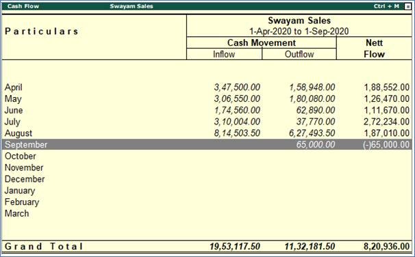The height and width of the screenshot is (257, 415).
Task: Select the March row
Action: coord(207,213)
